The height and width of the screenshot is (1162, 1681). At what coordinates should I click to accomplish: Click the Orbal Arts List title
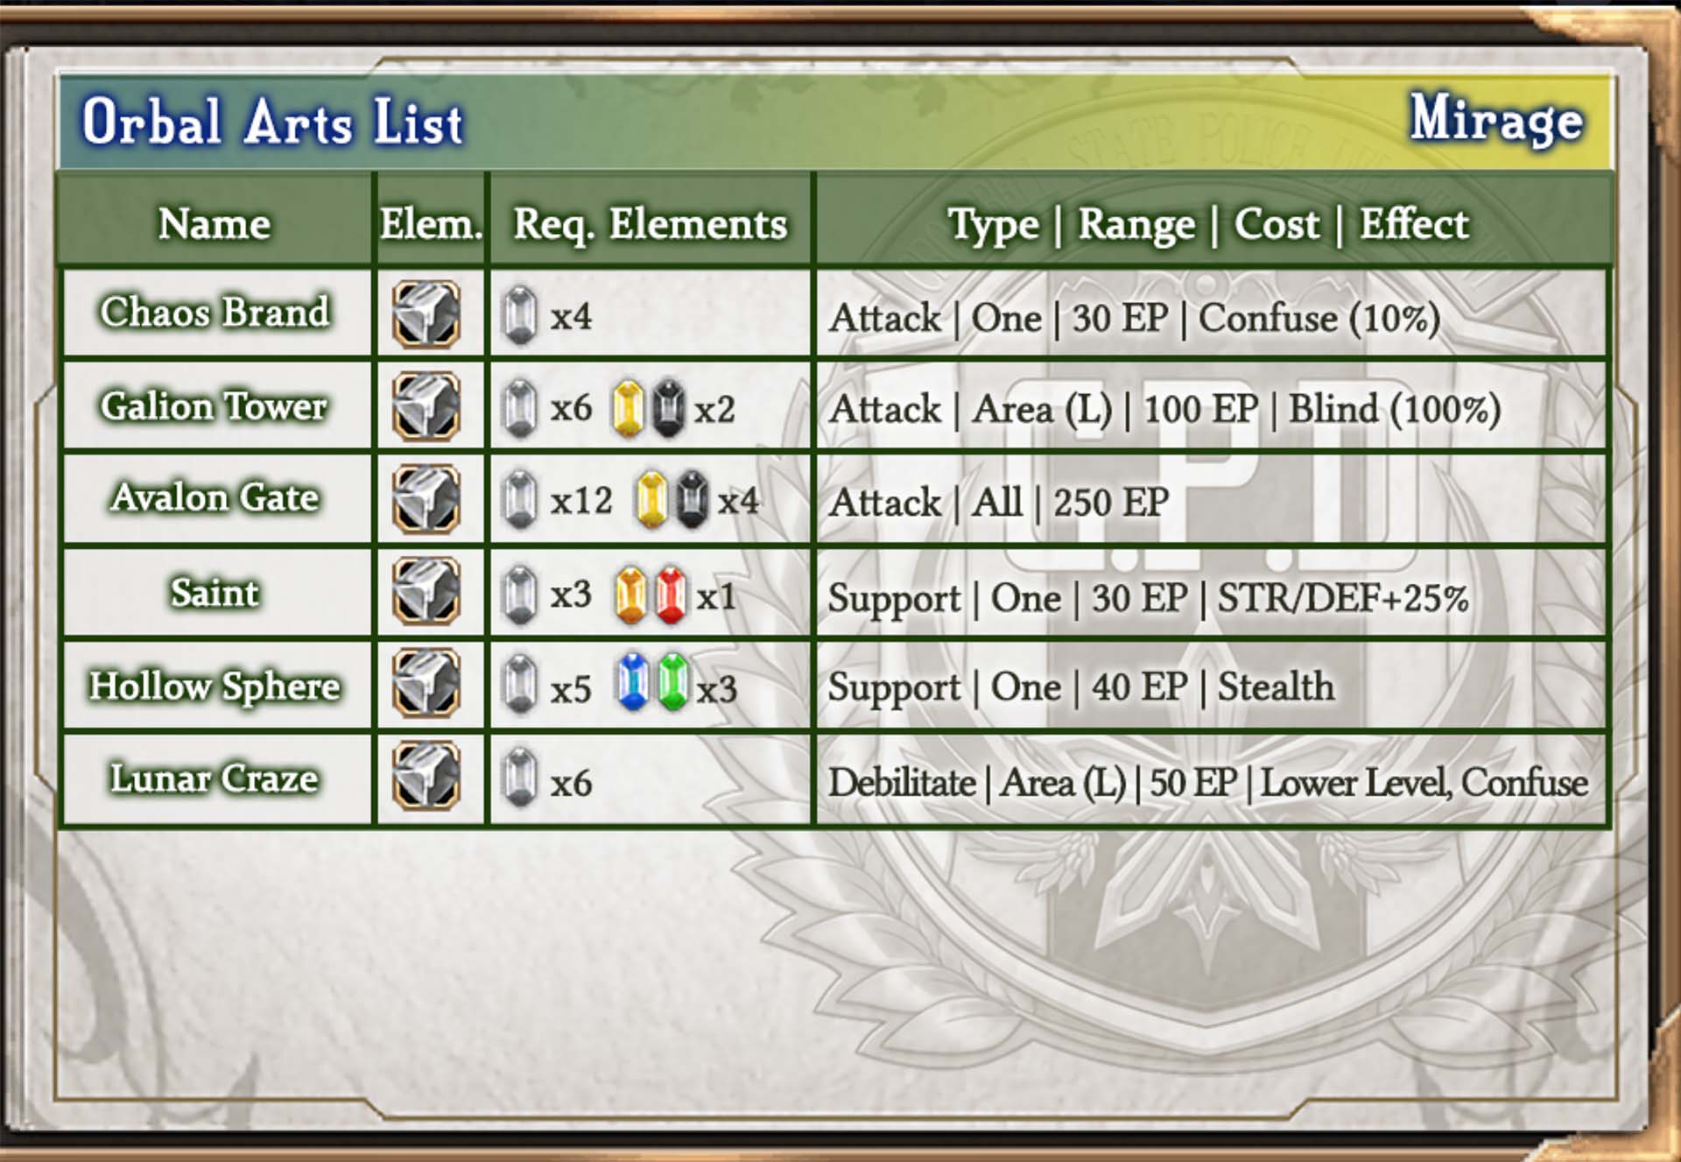[272, 121]
